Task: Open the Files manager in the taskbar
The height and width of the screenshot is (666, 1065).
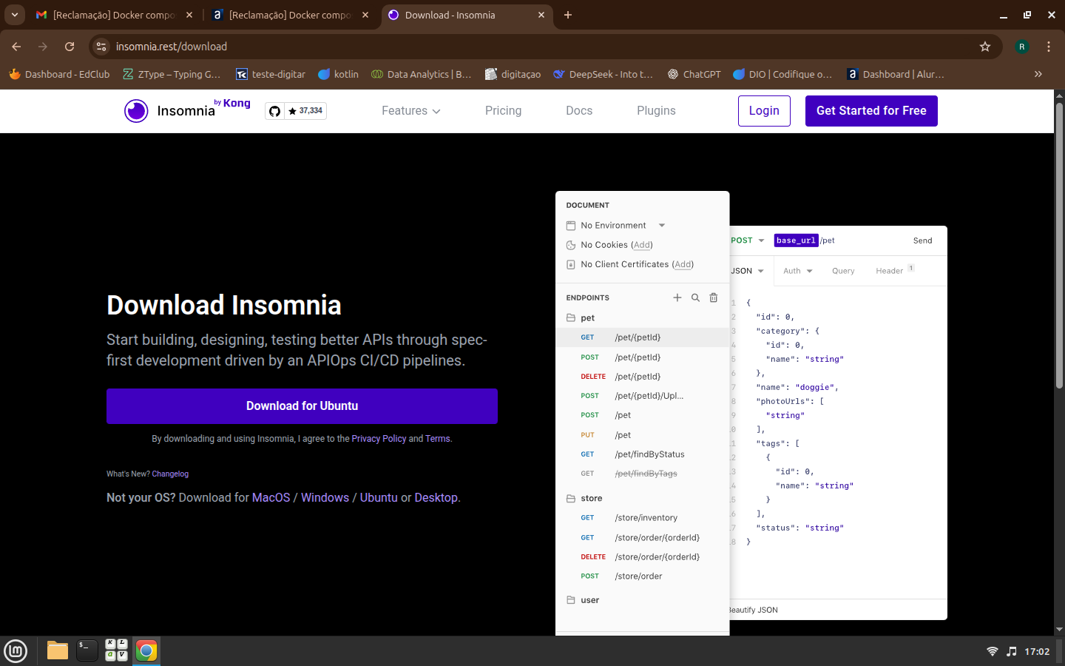Action: pos(58,650)
